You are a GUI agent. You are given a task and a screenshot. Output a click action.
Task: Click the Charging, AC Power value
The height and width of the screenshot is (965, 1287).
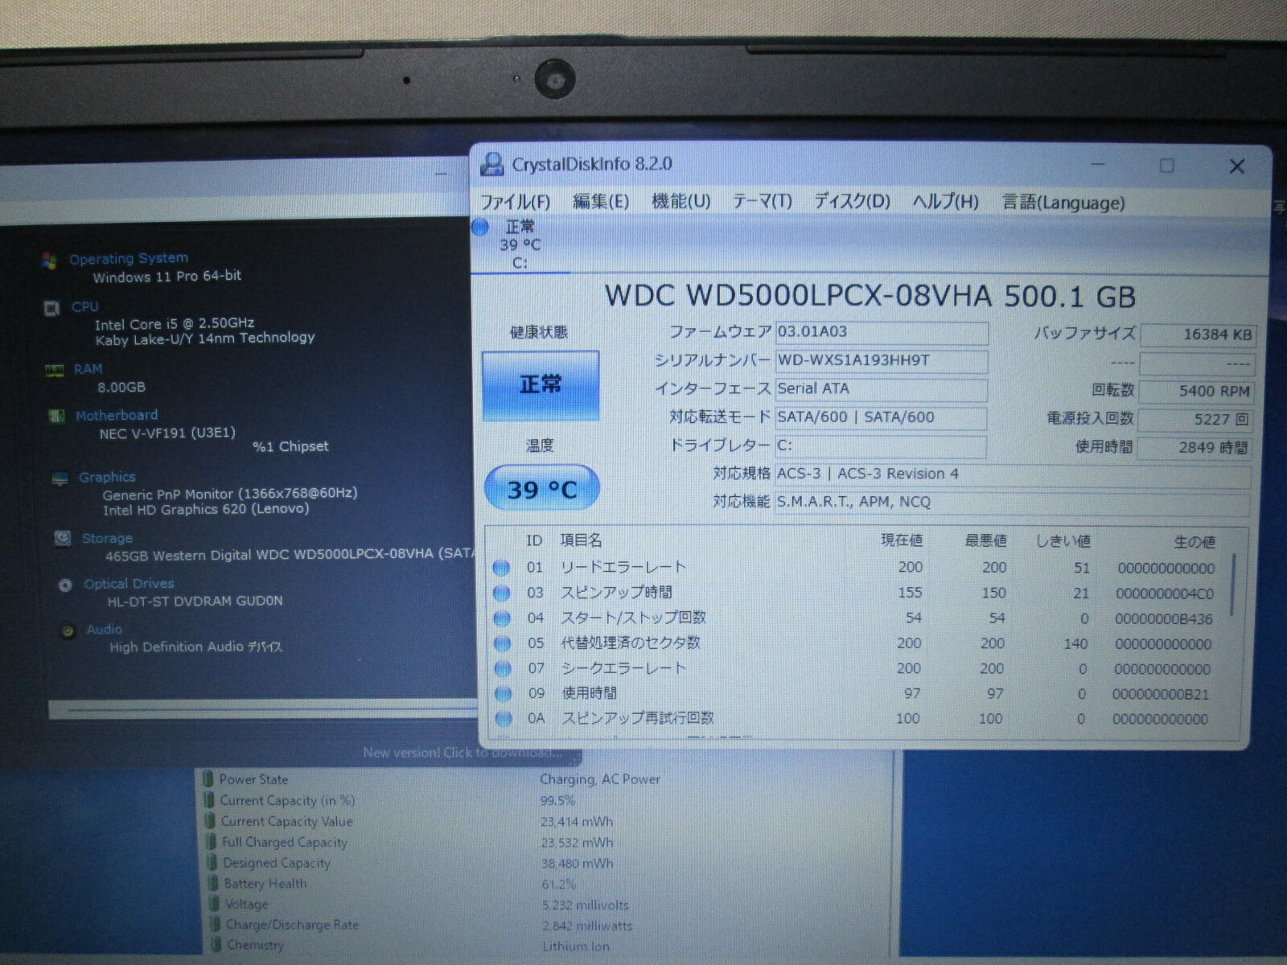[x=600, y=779]
